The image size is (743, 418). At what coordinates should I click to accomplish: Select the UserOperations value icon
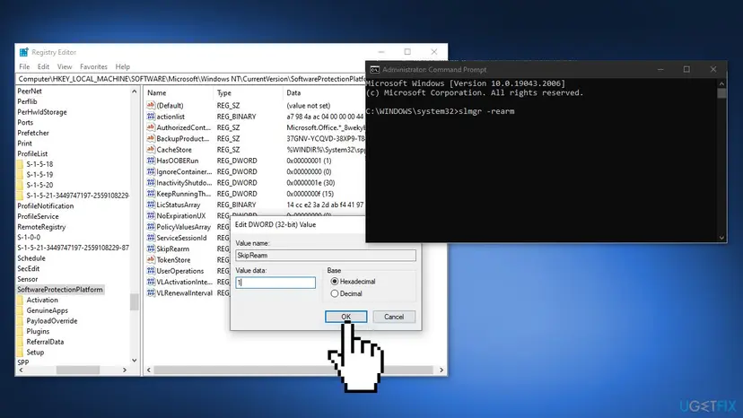[151, 271]
